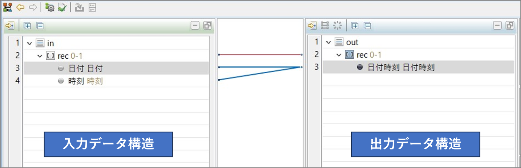521x168 pixels.
Task: Collapse all nodes in output panel
Action: click(368, 26)
